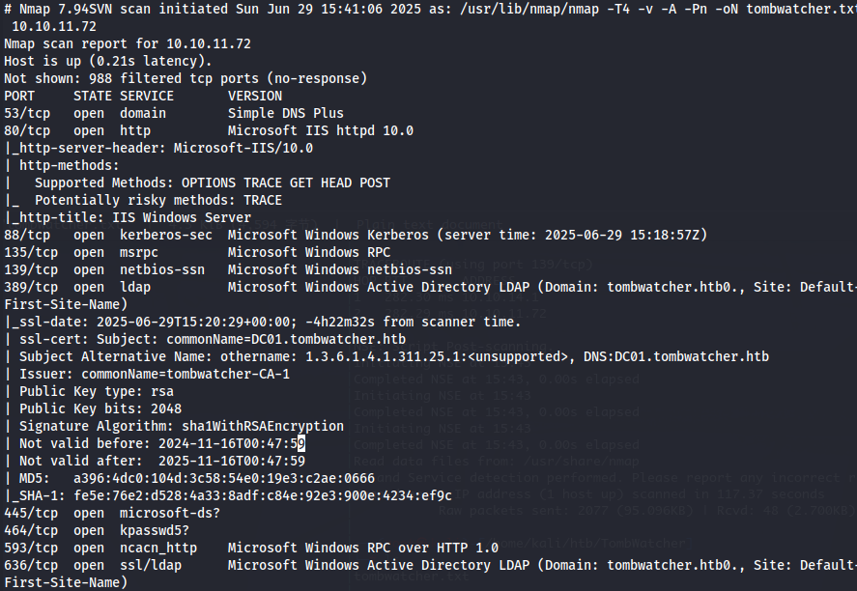Click 'Simple DNS Plus' version text
This screenshot has width=857, height=591.
pyautogui.click(x=286, y=113)
